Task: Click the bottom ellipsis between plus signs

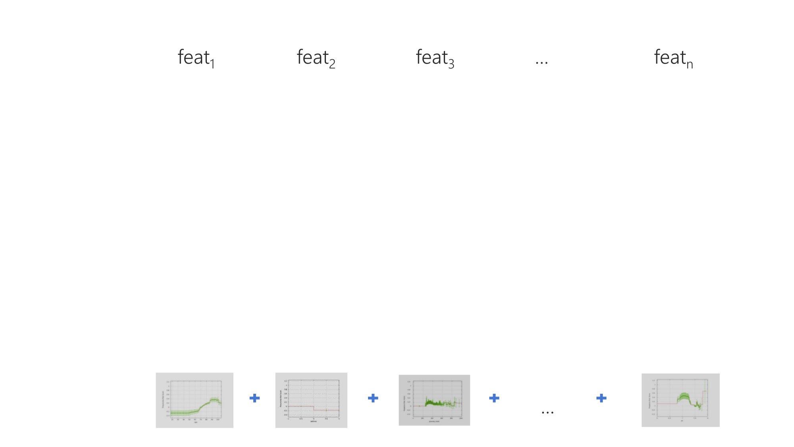Action: (547, 413)
